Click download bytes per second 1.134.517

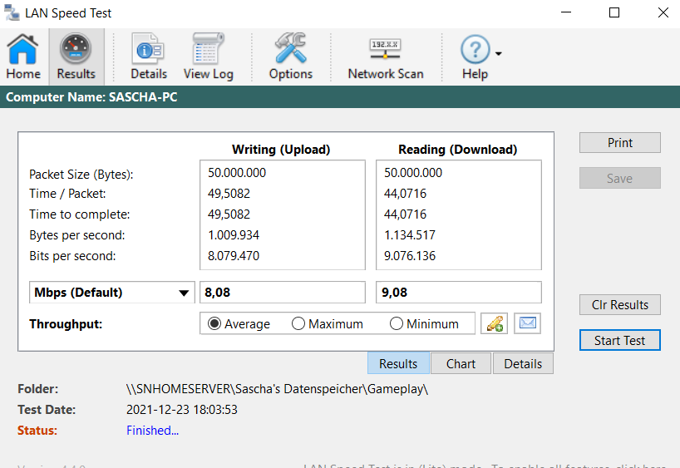pos(409,235)
